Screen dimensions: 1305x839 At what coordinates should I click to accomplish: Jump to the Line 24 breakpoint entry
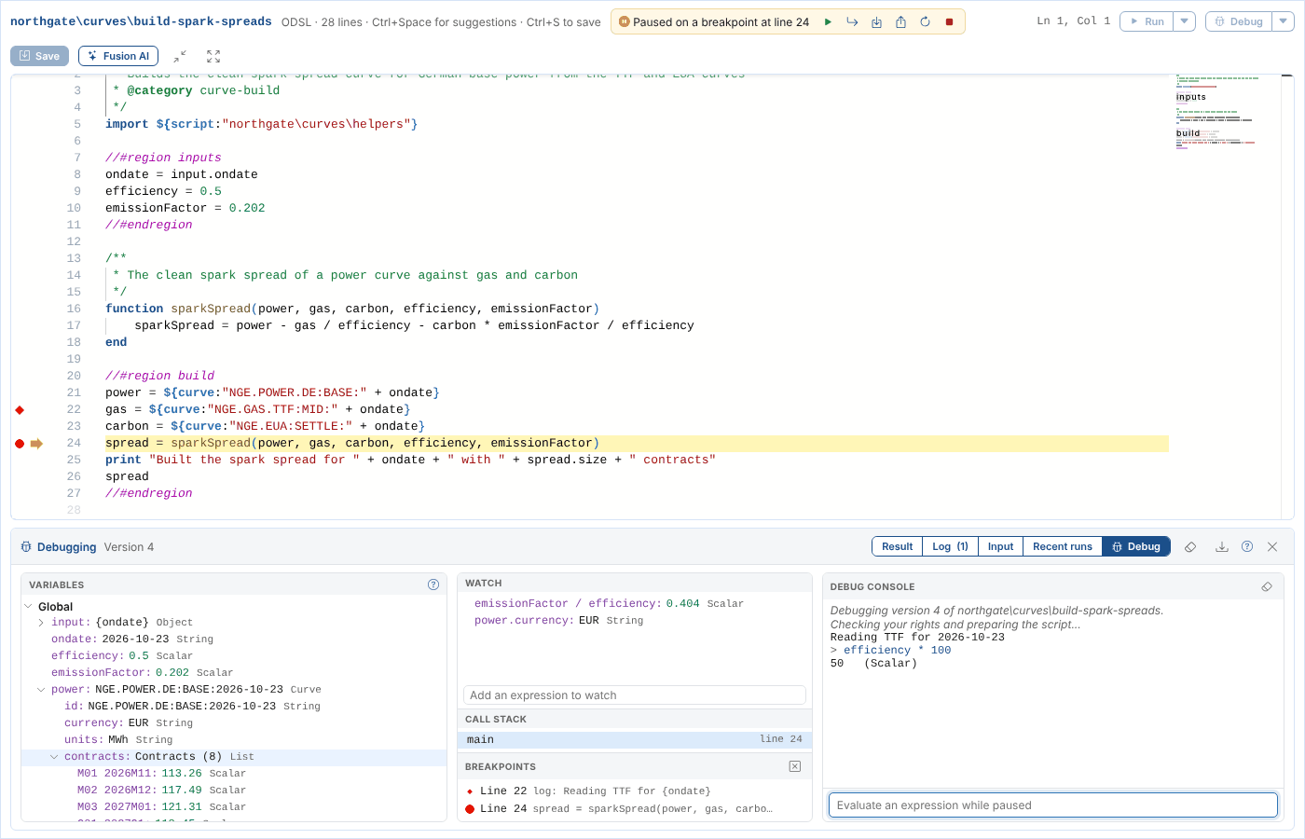[x=635, y=809]
